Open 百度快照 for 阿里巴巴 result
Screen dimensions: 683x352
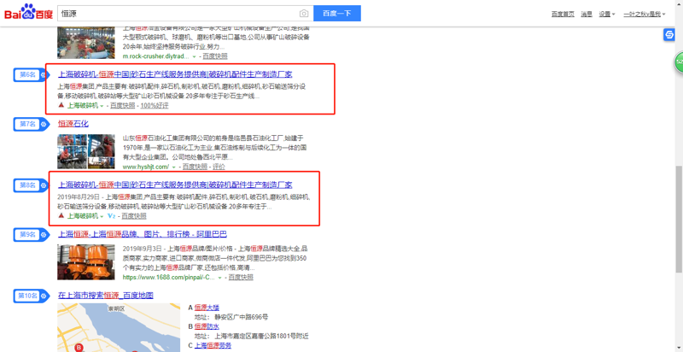[x=241, y=278]
